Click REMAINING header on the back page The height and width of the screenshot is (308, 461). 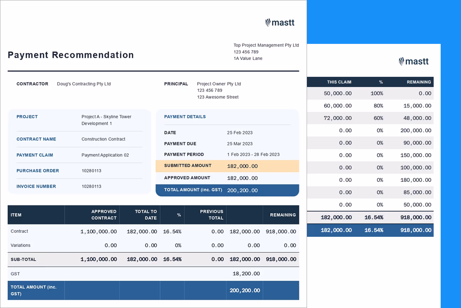tap(419, 82)
